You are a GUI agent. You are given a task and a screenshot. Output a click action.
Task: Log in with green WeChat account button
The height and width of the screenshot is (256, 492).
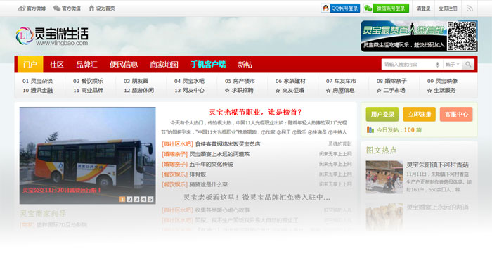click(x=386, y=8)
